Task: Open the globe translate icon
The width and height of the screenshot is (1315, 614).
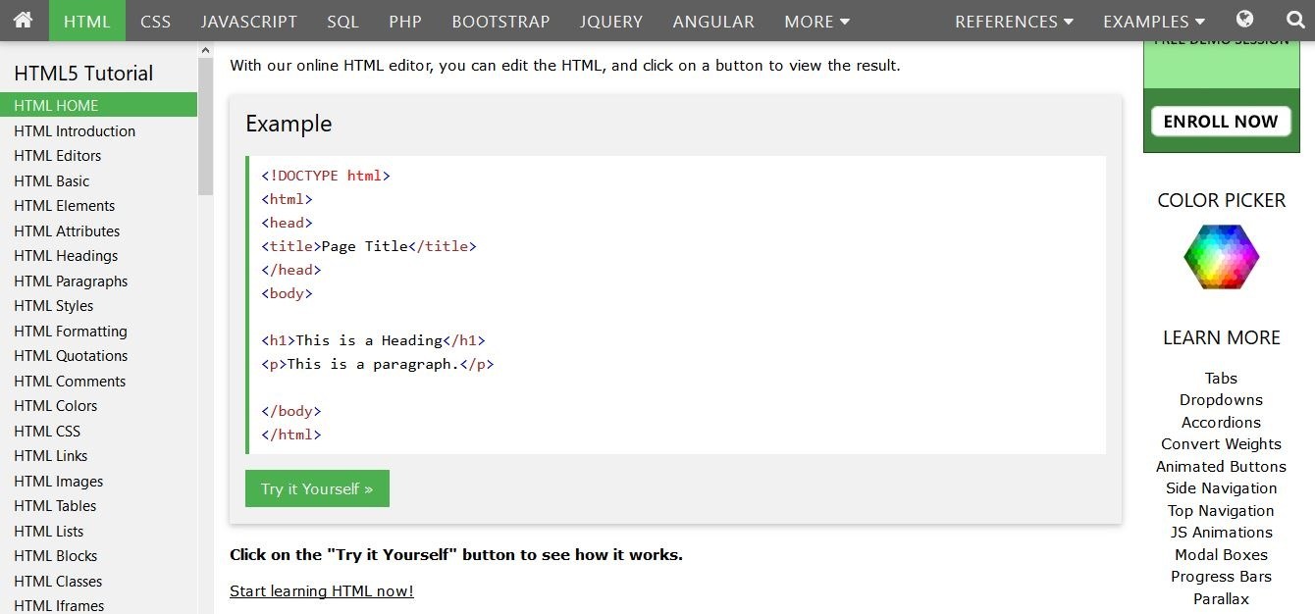Action: click(1245, 20)
